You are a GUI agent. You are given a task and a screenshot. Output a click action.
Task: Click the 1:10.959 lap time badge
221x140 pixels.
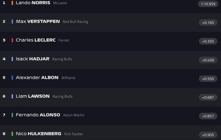point(208,4)
